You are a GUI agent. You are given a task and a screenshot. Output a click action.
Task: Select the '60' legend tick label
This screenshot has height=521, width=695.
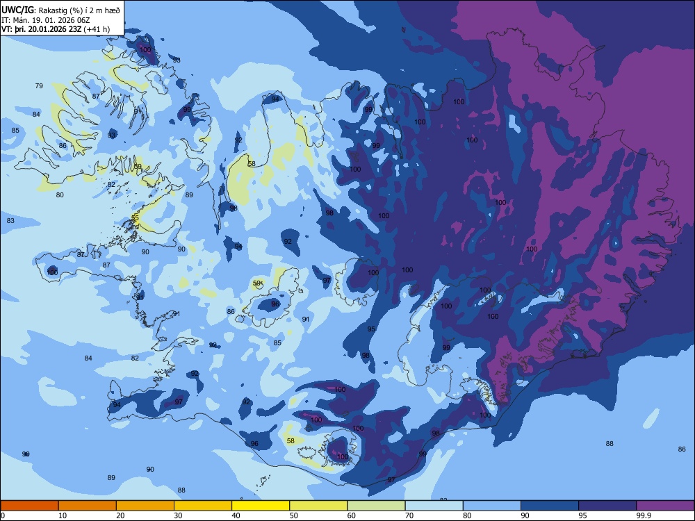pyautogui.click(x=352, y=515)
